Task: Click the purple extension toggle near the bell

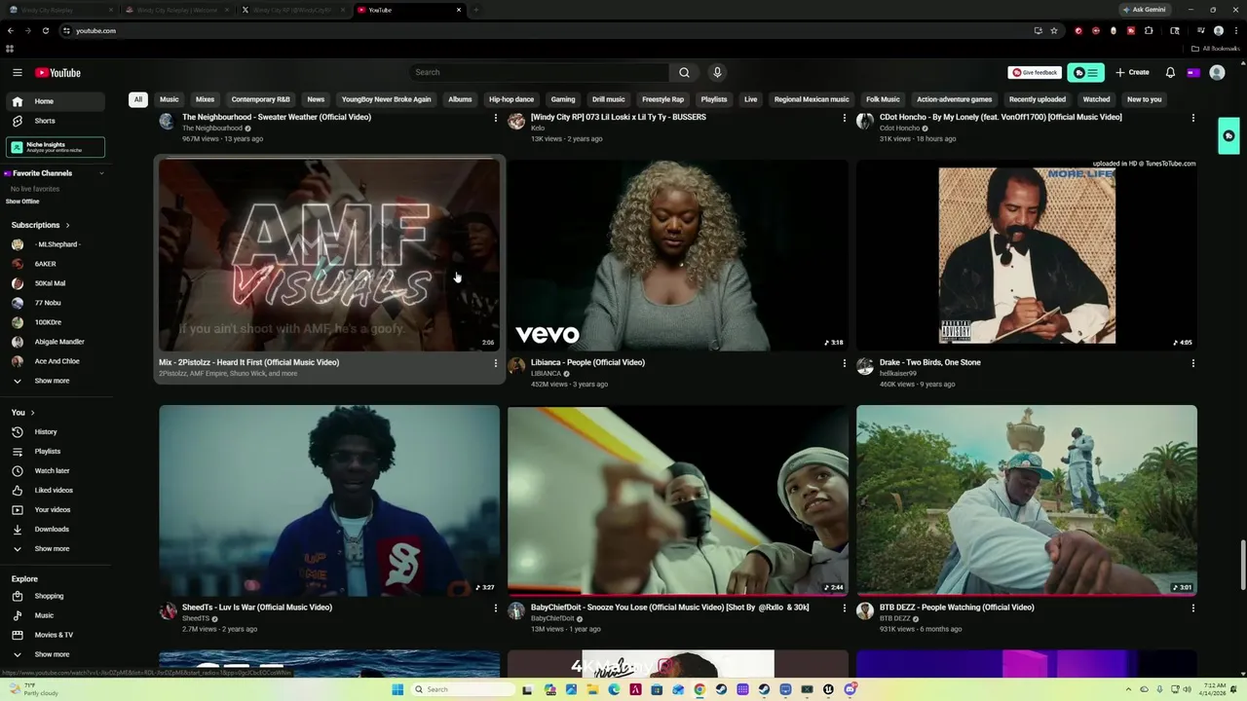Action: [1193, 72]
